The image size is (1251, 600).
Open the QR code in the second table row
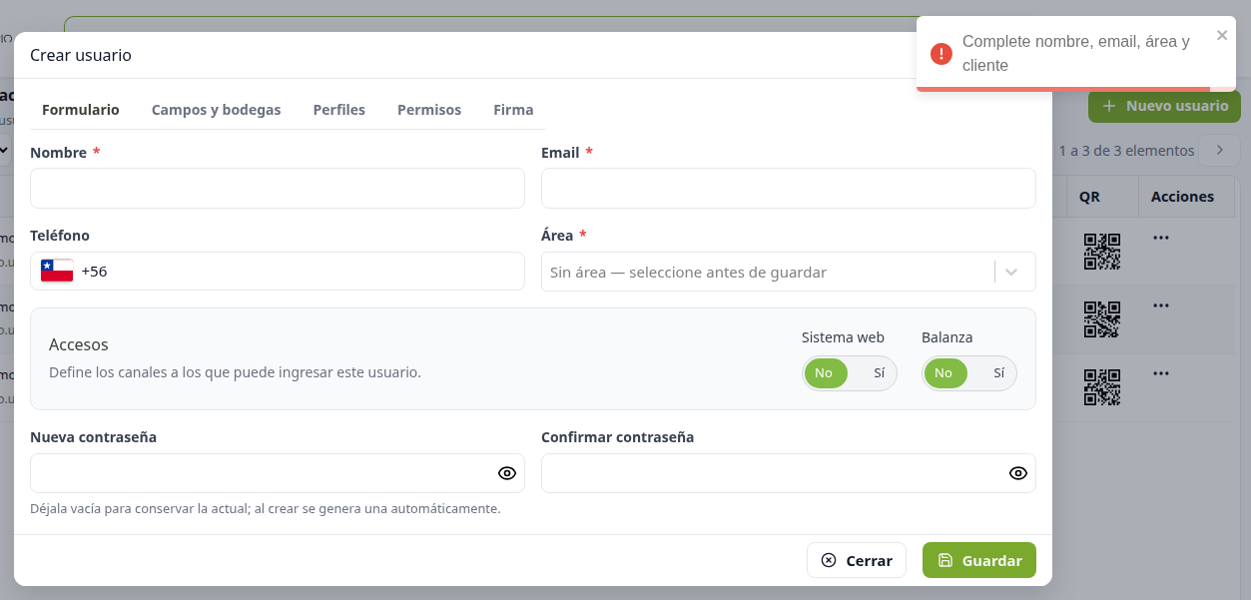pyautogui.click(x=1102, y=319)
